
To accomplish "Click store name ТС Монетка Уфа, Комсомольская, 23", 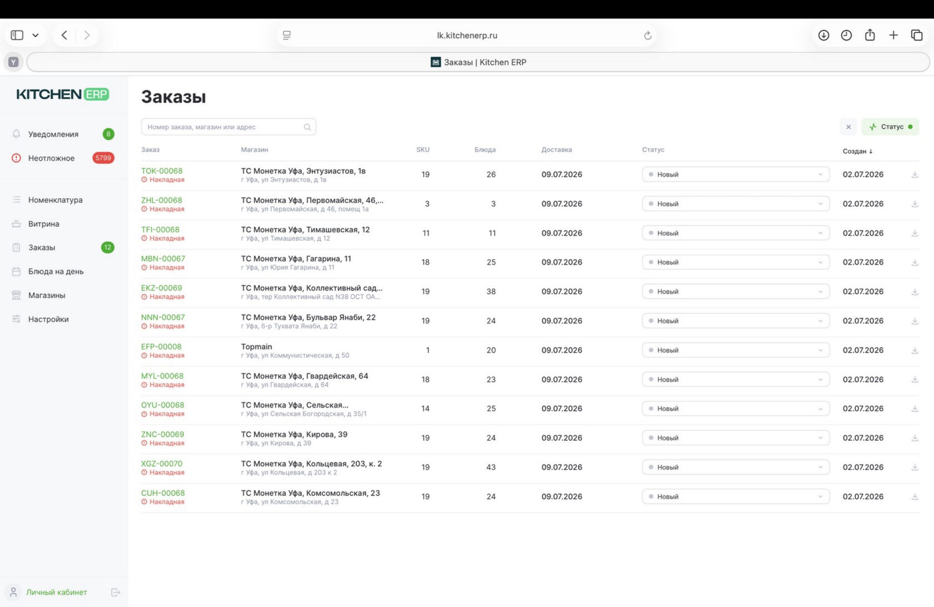I will pos(310,493).
